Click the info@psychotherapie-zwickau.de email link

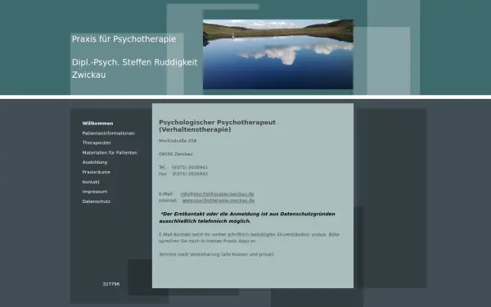click(x=217, y=194)
